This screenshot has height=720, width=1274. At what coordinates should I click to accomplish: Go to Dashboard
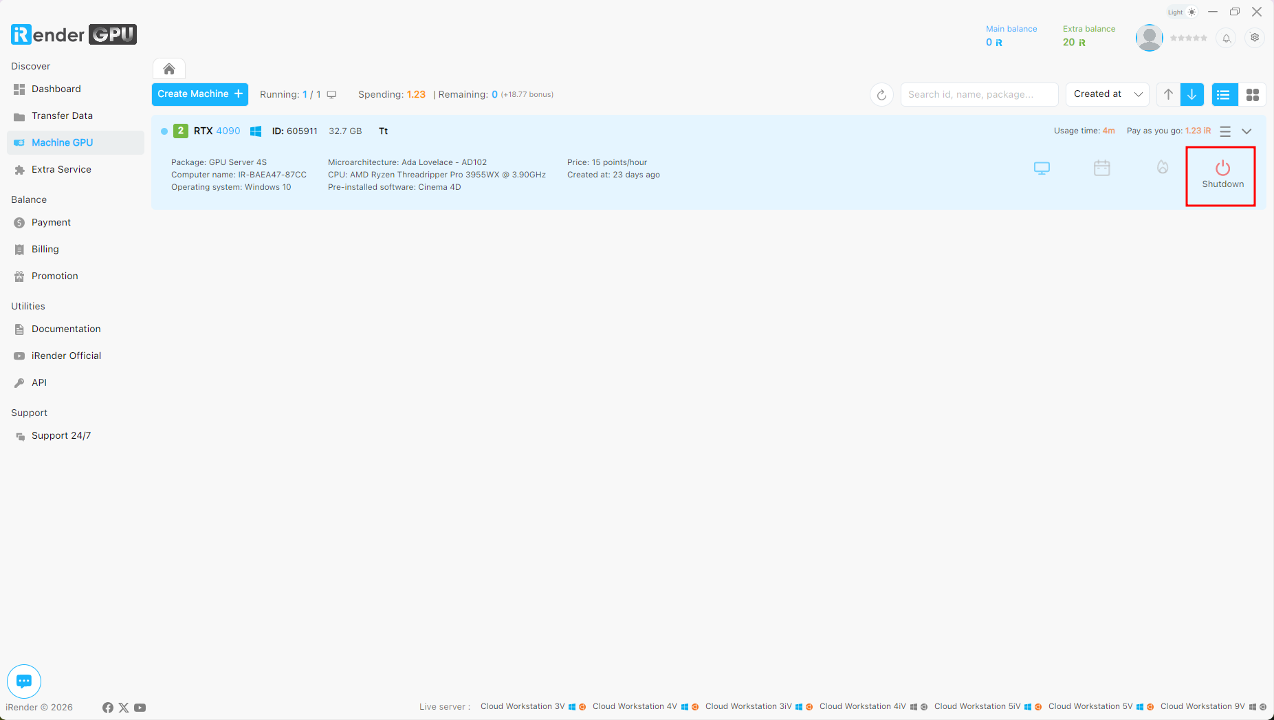(x=76, y=89)
